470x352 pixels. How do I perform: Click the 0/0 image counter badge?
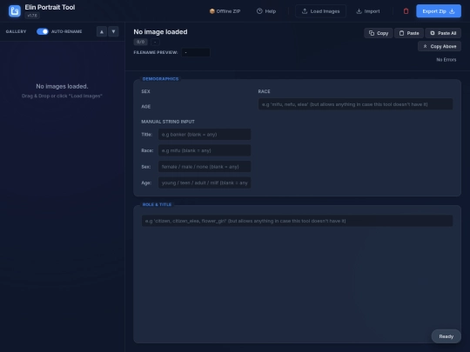[140, 42]
